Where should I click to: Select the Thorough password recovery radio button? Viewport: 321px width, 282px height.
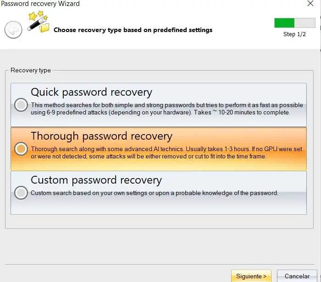(x=21, y=149)
